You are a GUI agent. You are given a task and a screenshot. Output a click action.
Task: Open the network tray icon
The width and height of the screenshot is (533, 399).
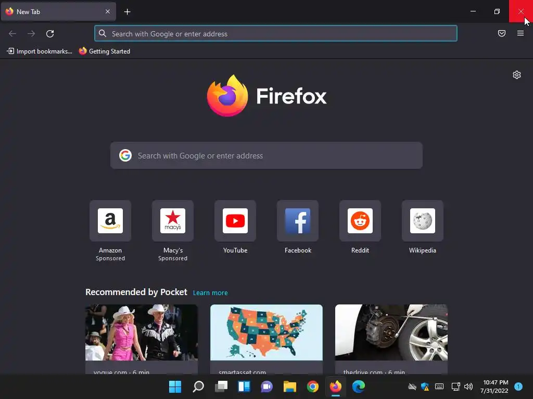[455, 387]
